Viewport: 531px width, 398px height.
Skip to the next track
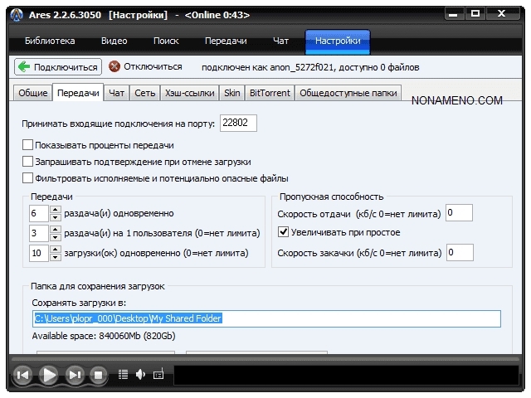pyautogui.click(x=75, y=376)
